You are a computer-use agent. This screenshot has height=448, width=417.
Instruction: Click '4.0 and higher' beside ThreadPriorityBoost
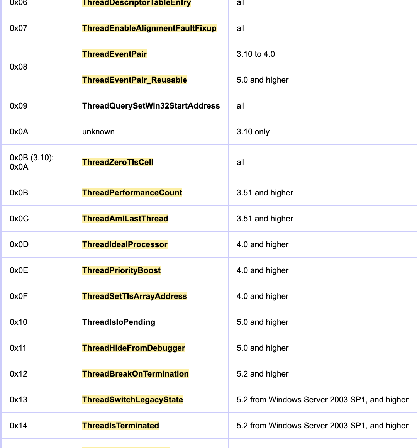263,270
